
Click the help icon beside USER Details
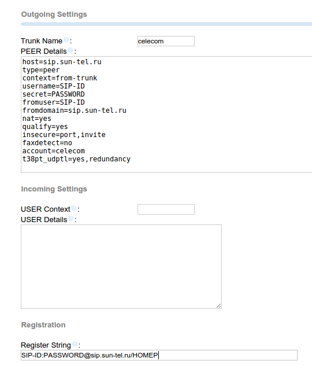(x=70, y=219)
